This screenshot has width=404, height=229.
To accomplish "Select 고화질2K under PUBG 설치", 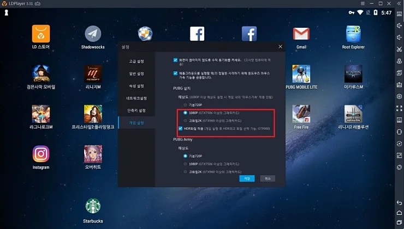I will click(x=185, y=120).
